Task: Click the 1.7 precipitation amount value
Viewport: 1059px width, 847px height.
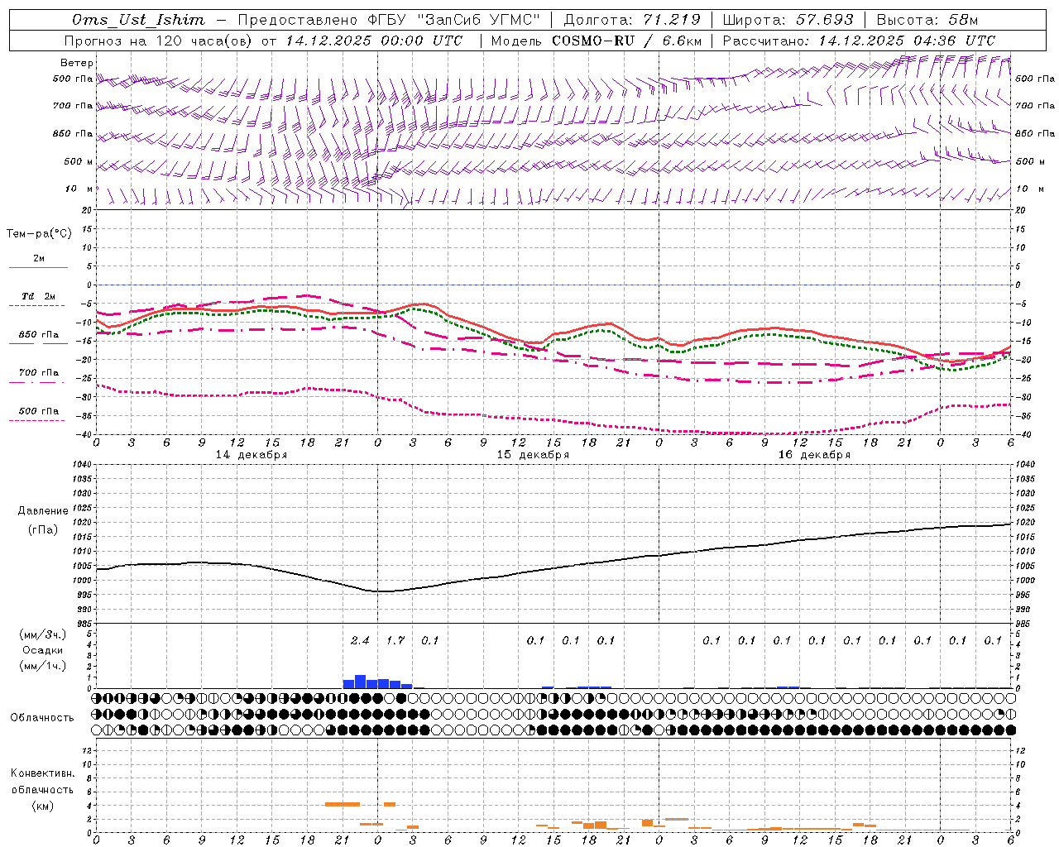Action: pyautogui.click(x=395, y=640)
